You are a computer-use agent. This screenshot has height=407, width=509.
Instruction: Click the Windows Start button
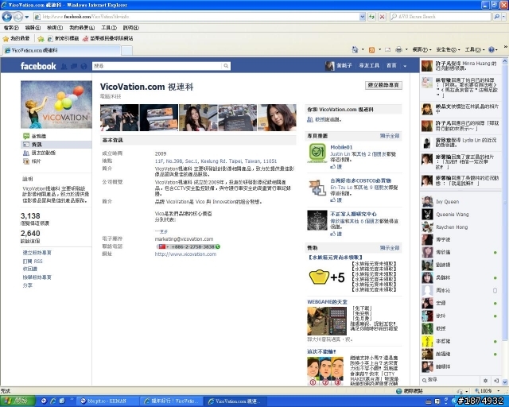coord(17,401)
